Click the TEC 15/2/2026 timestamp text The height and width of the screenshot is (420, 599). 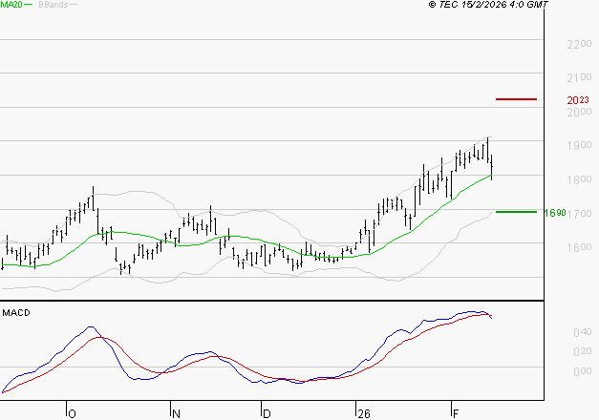(488, 5)
